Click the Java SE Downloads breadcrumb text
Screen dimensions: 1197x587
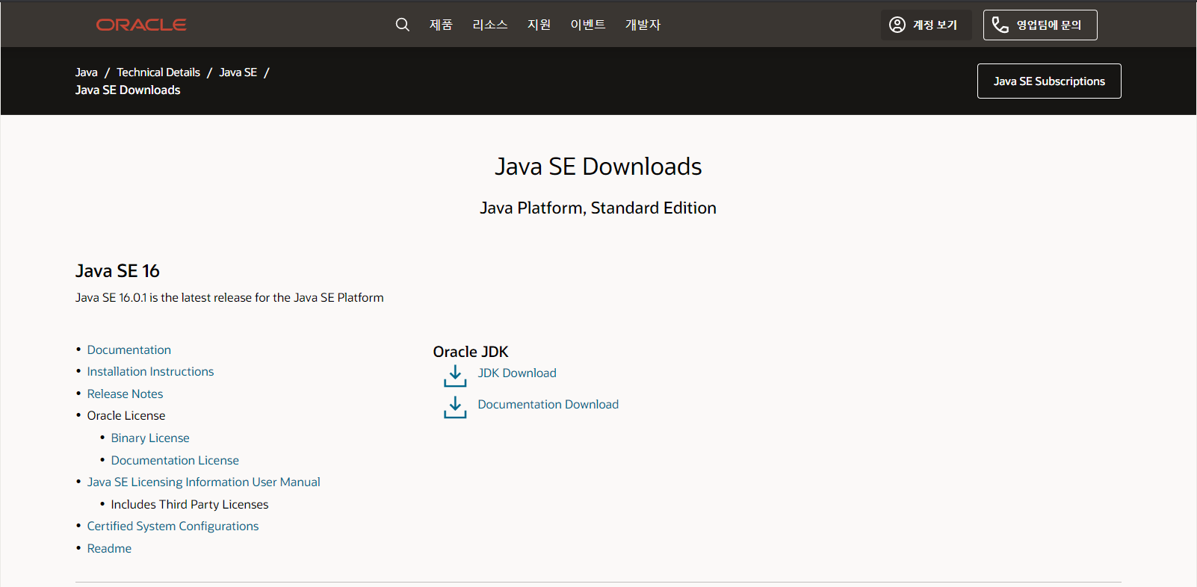point(128,90)
